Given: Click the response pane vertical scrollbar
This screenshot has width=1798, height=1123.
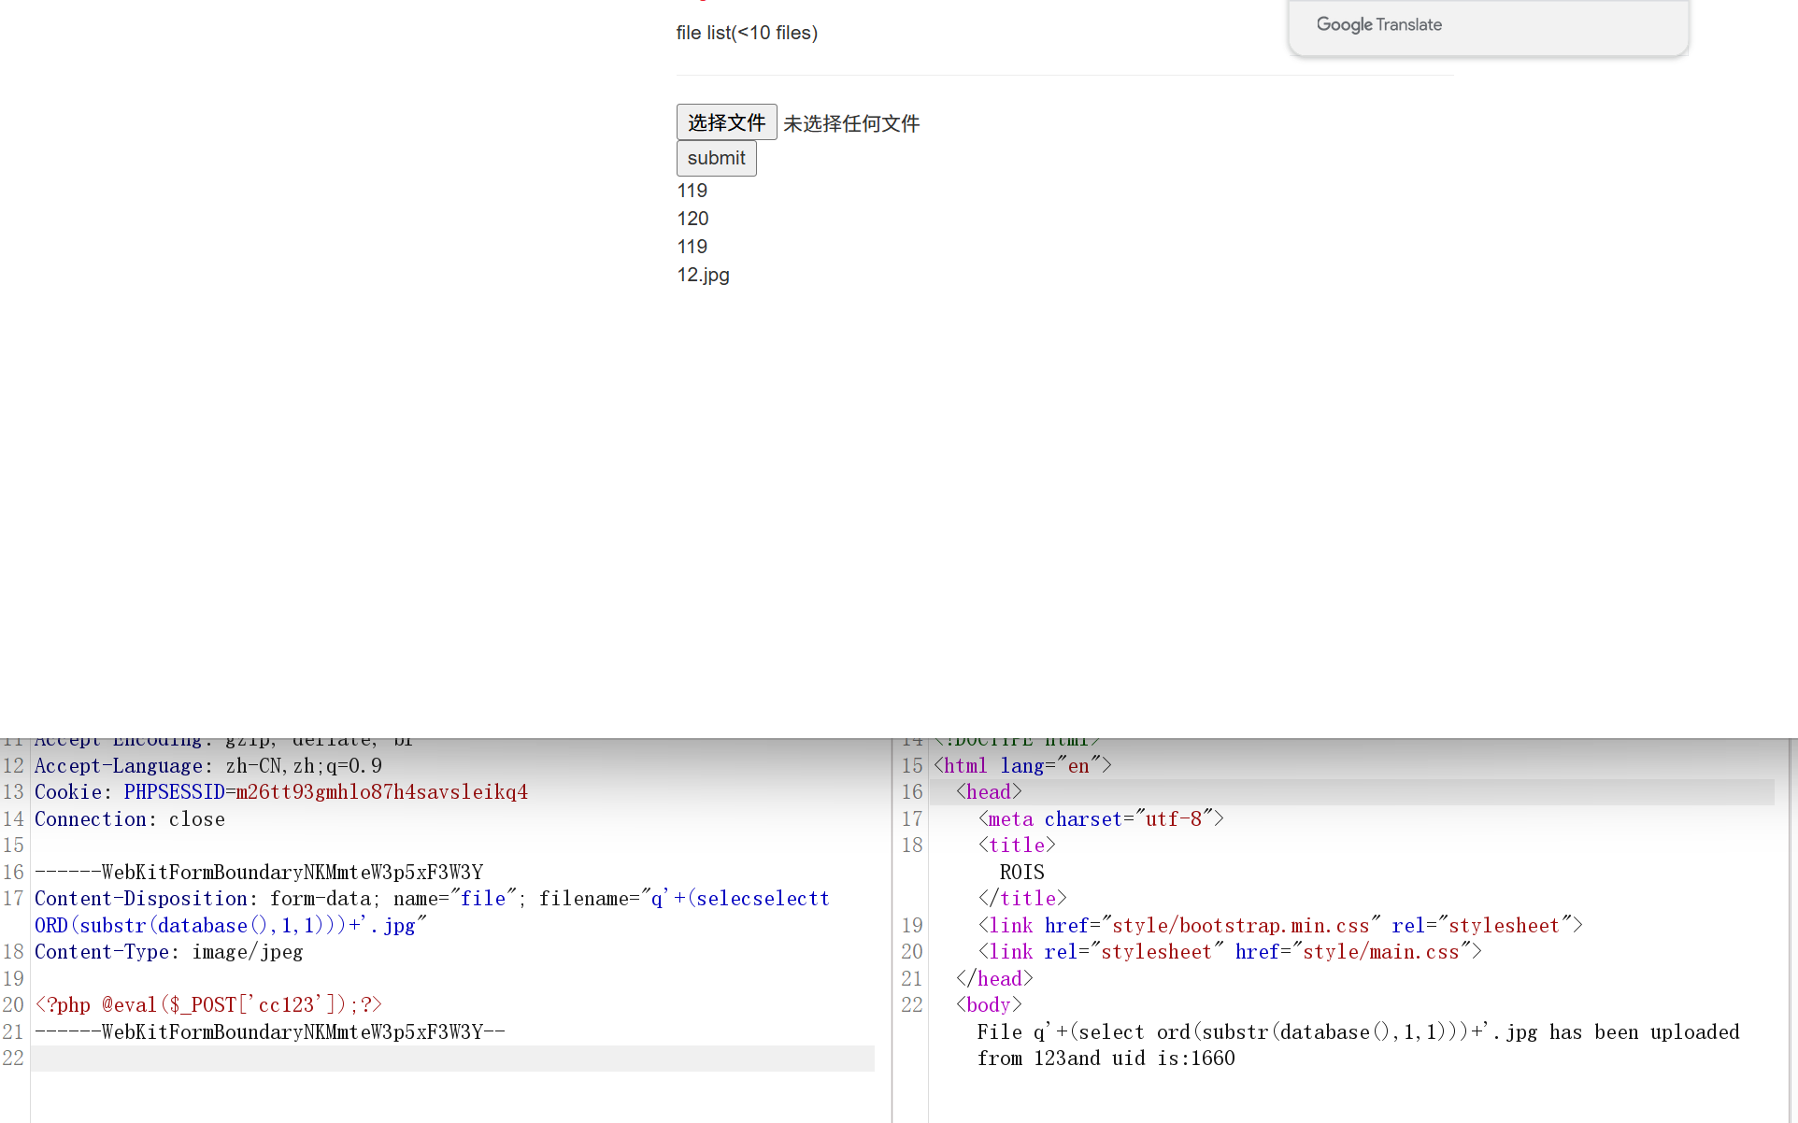Looking at the screenshot, I should click(1791, 934).
